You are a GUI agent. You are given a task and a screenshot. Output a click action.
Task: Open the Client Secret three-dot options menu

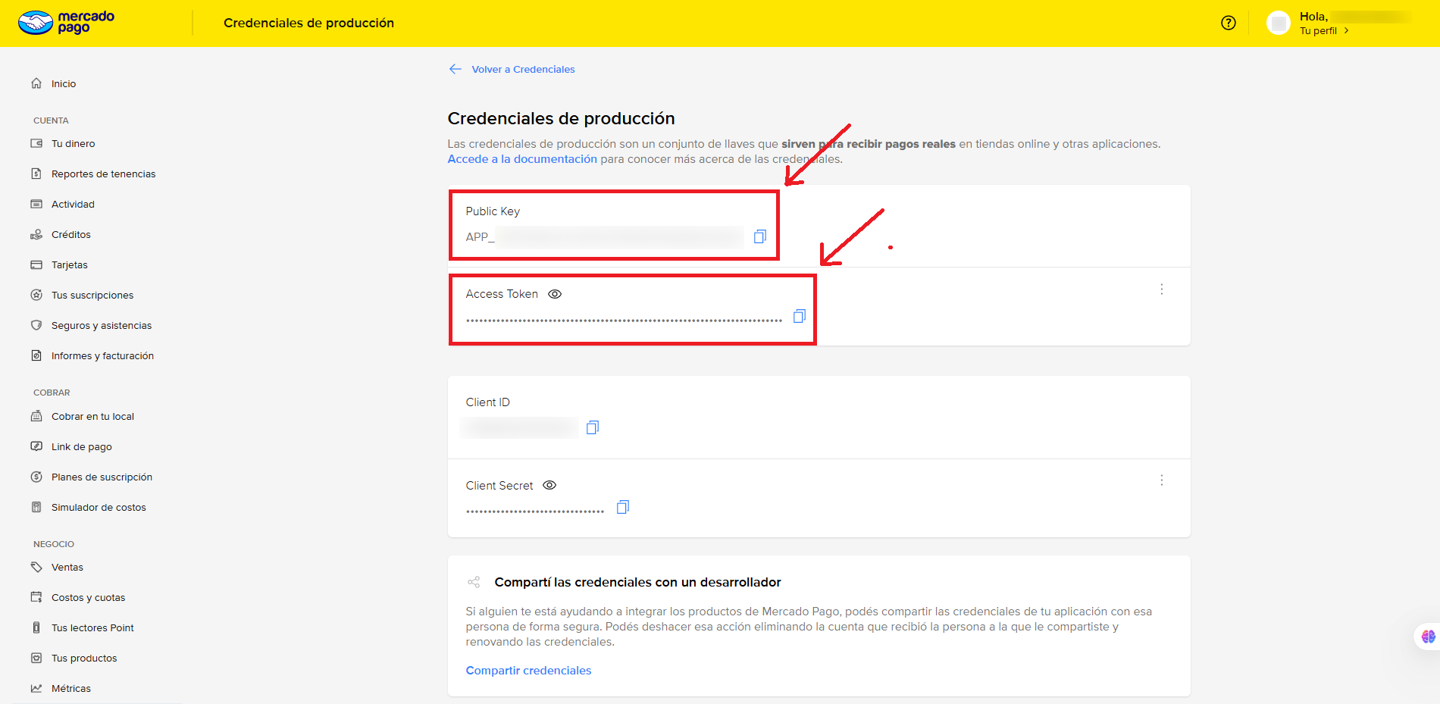(1162, 480)
